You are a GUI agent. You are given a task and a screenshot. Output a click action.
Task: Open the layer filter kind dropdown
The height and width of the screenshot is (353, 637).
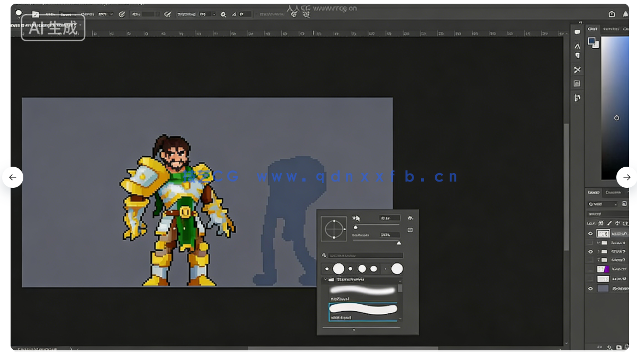pos(603,204)
